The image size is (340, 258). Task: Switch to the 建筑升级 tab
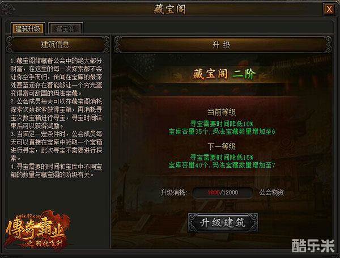[x=28, y=28]
